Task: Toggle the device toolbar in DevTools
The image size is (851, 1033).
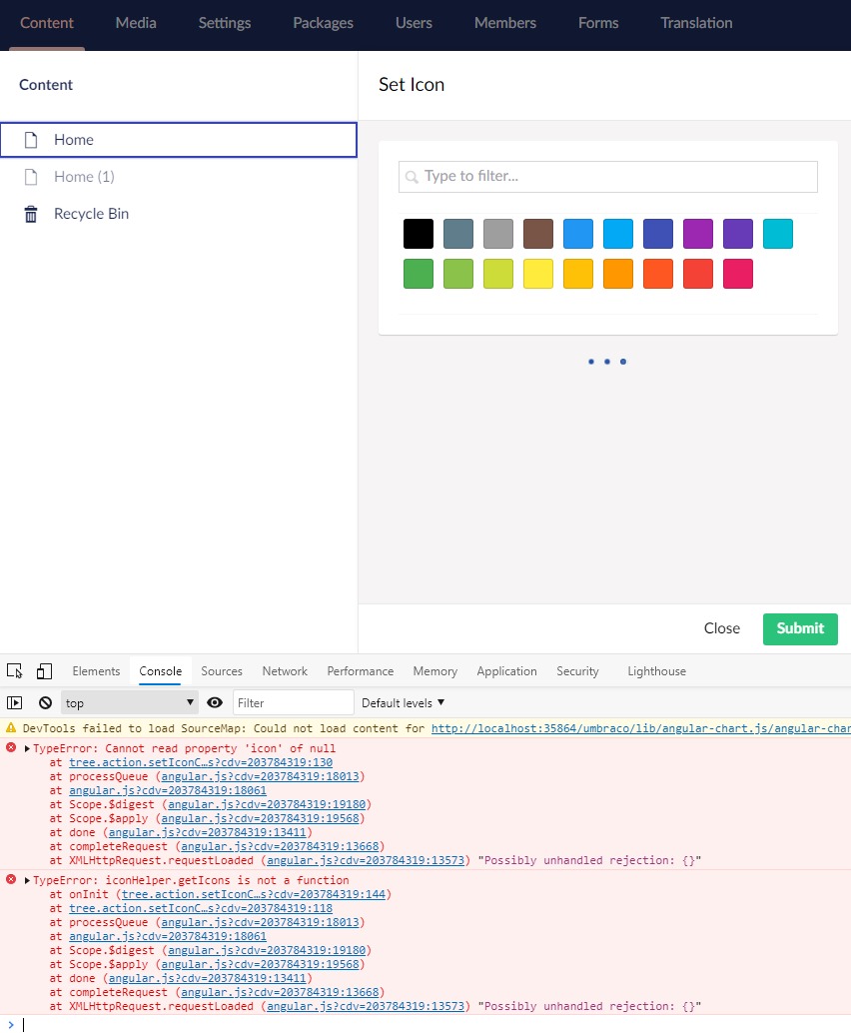Action: coord(43,670)
